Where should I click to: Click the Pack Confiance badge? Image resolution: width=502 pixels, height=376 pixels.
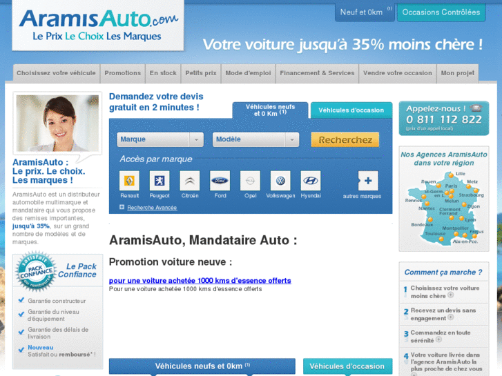pyautogui.click(x=35, y=271)
